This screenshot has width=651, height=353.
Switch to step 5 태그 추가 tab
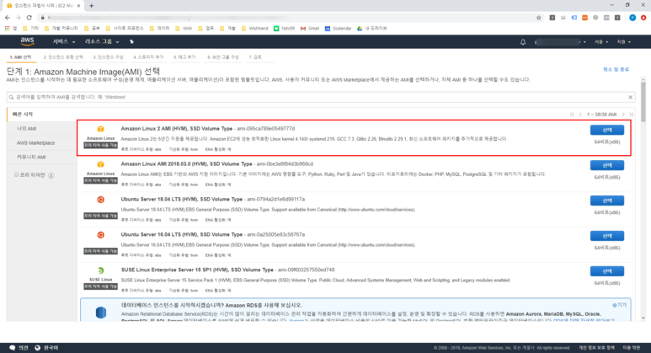pos(184,57)
